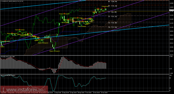Select the S3 111.36 support label

pyautogui.click(x=113, y=27)
